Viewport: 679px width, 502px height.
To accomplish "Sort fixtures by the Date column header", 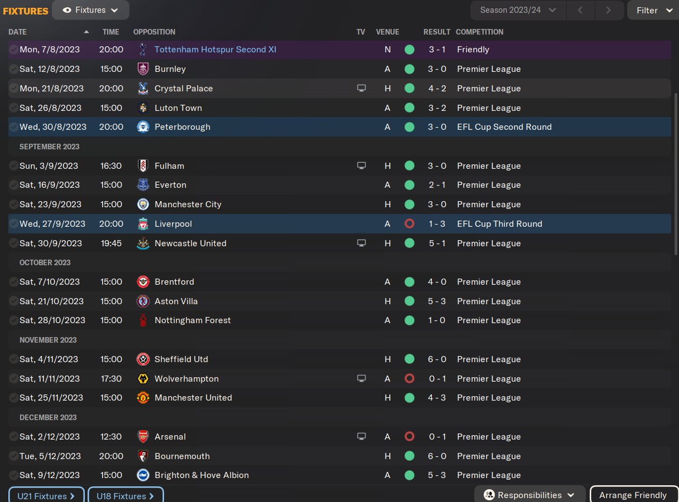I will 18,32.
